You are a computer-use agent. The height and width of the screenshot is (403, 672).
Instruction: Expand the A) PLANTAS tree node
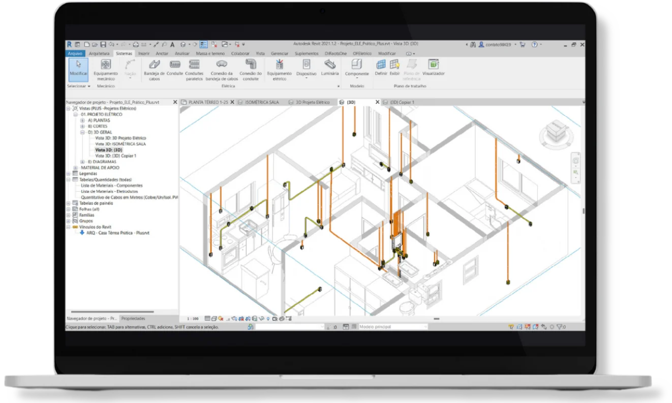click(x=82, y=121)
